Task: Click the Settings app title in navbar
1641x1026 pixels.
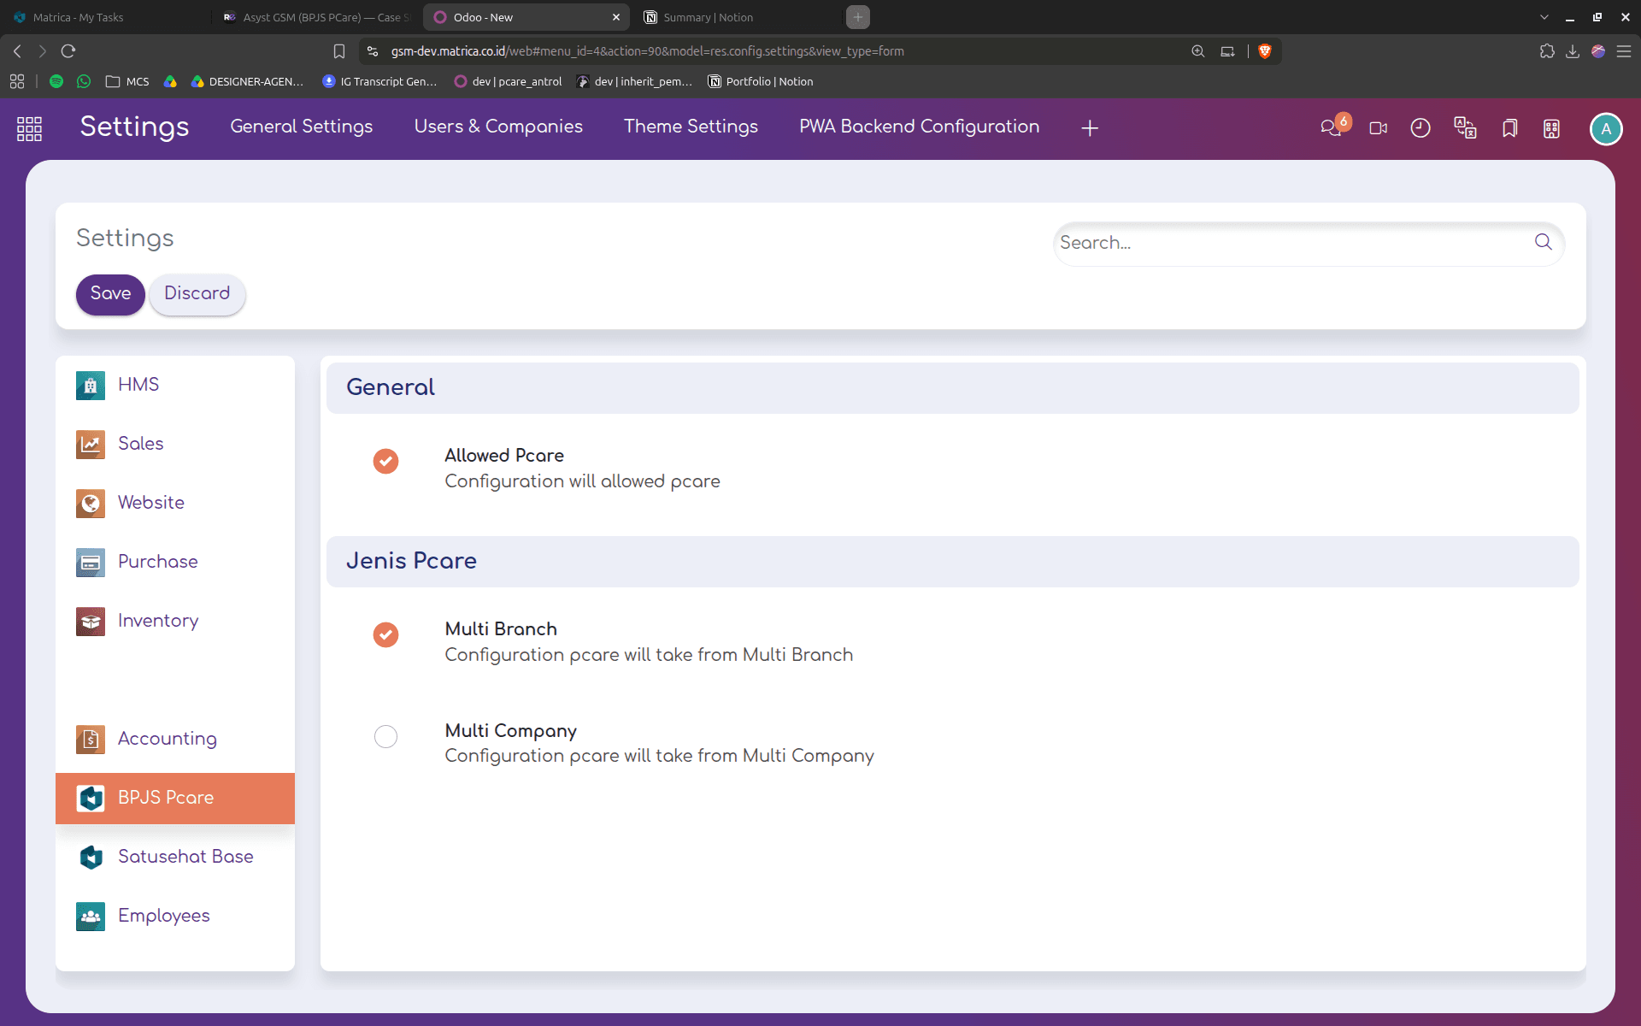Action: coord(134,127)
